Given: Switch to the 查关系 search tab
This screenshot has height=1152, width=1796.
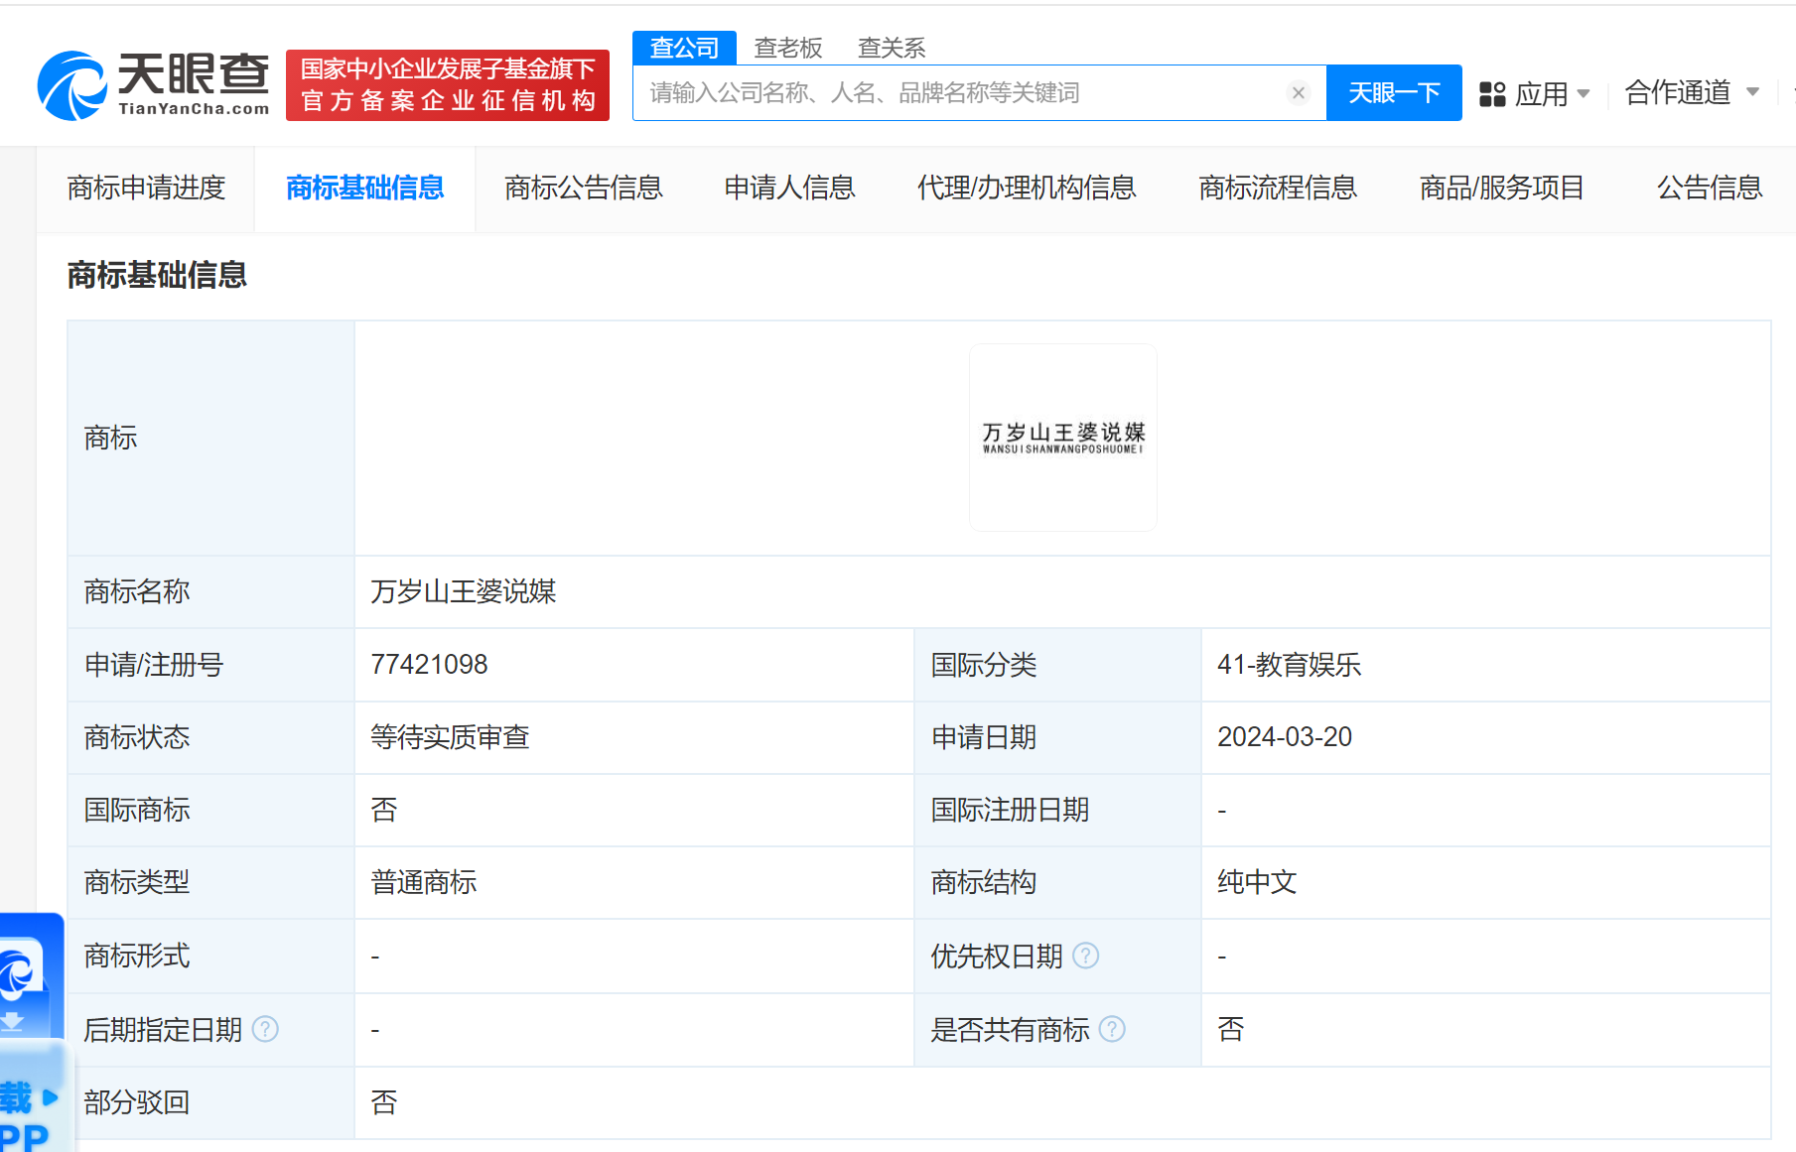Looking at the screenshot, I should click(891, 48).
